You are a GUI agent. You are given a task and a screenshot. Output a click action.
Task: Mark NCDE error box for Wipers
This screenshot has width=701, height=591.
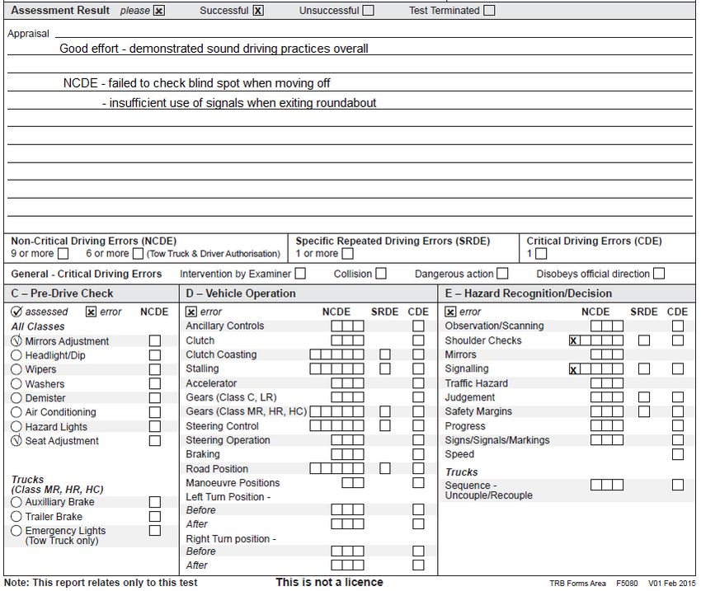point(155,369)
